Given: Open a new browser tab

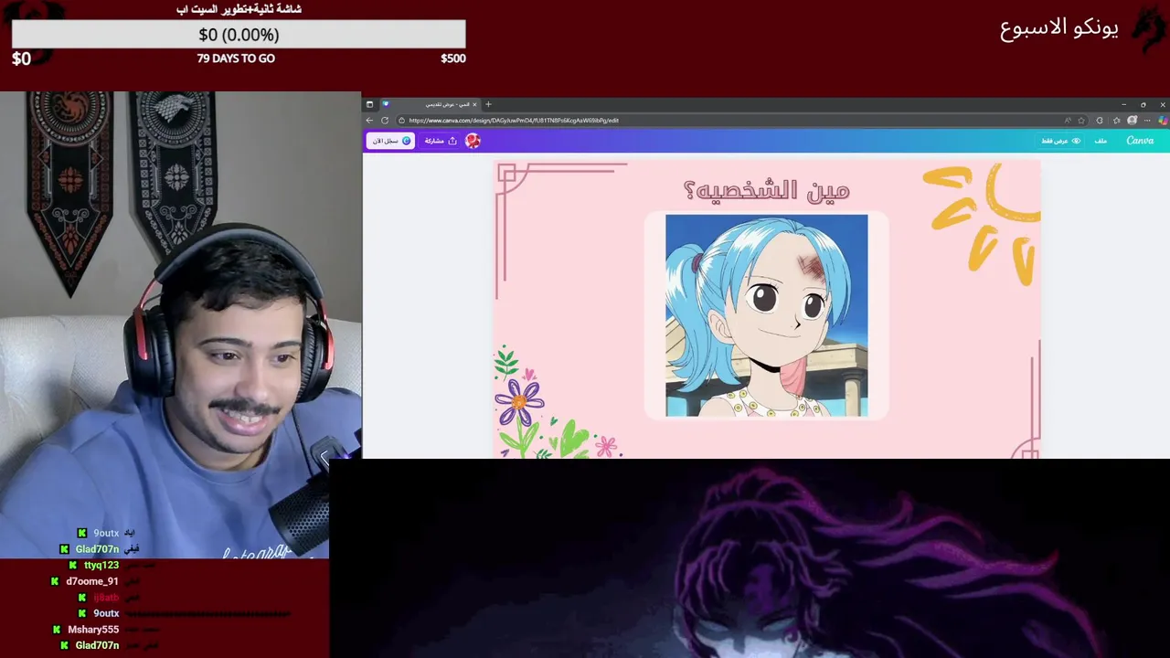Looking at the screenshot, I should point(488,104).
